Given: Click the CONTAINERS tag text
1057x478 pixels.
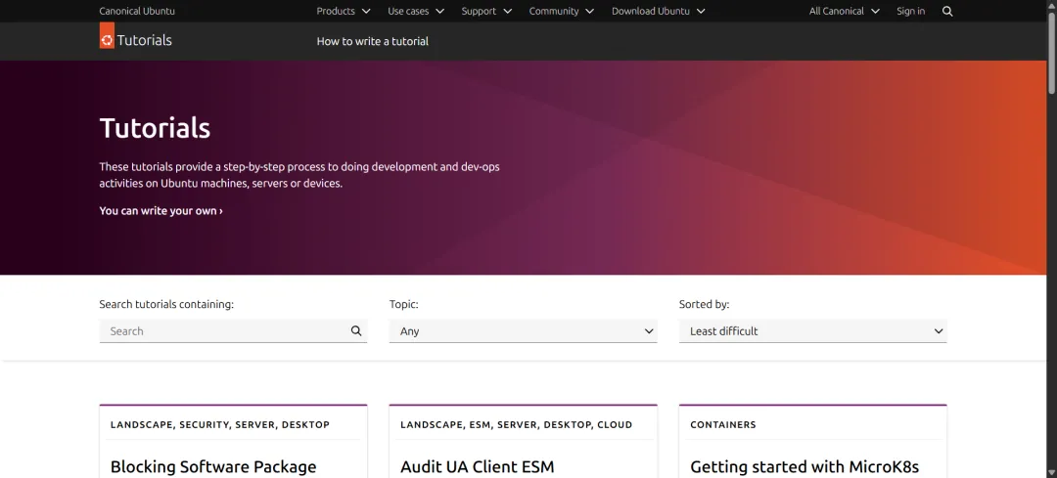Looking at the screenshot, I should pos(722,425).
